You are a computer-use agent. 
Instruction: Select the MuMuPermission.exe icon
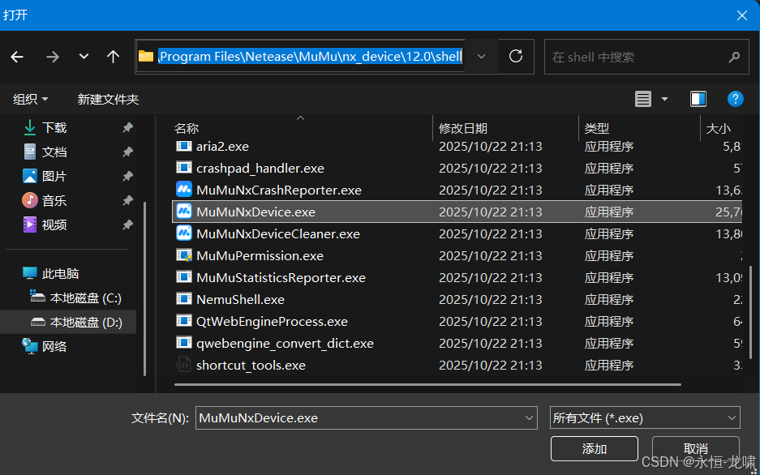click(x=183, y=255)
